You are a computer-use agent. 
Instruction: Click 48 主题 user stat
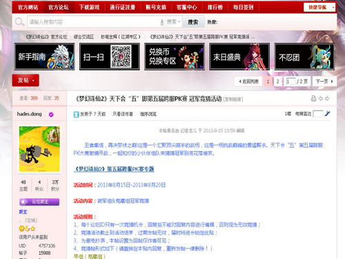pyautogui.click(x=23, y=186)
